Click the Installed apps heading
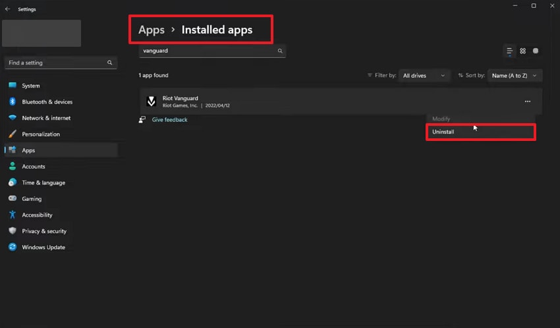 pos(217,30)
